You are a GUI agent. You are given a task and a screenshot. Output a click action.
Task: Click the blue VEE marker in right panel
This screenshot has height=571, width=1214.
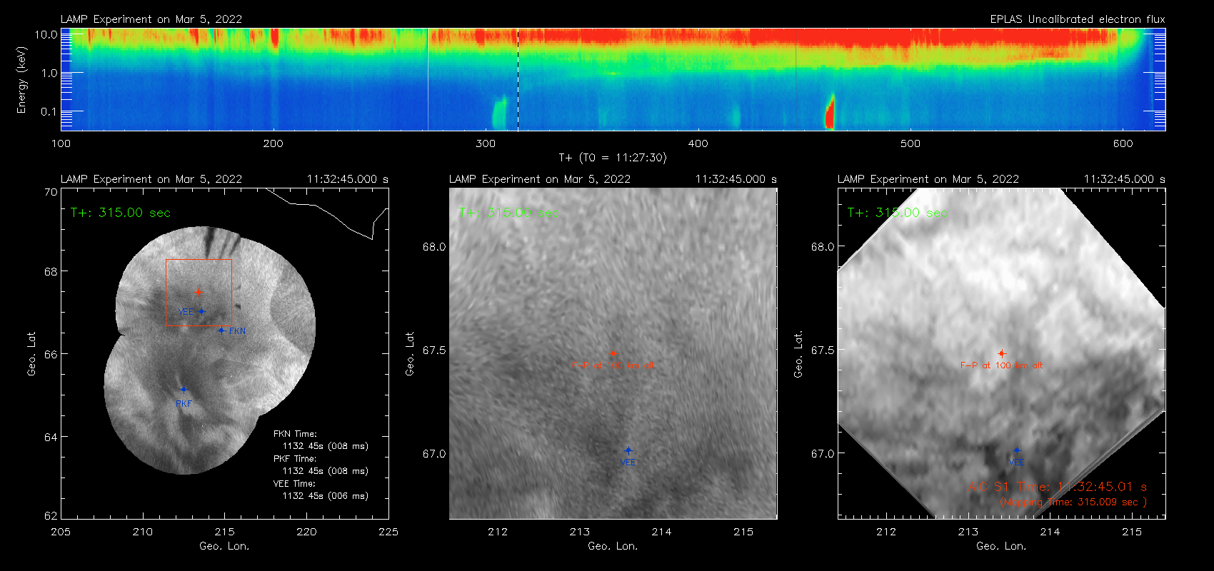pyautogui.click(x=1017, y=450)
